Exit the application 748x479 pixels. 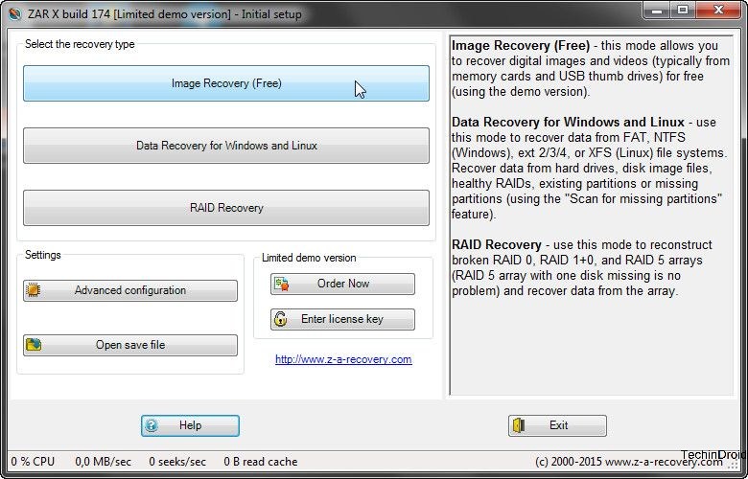557,425
